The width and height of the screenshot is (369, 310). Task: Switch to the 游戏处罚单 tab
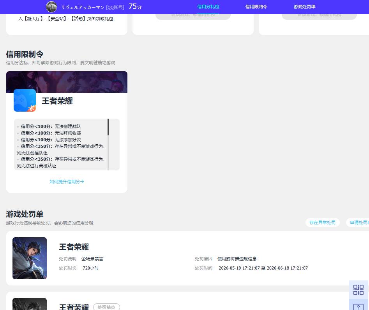click(x=304, y=7)
